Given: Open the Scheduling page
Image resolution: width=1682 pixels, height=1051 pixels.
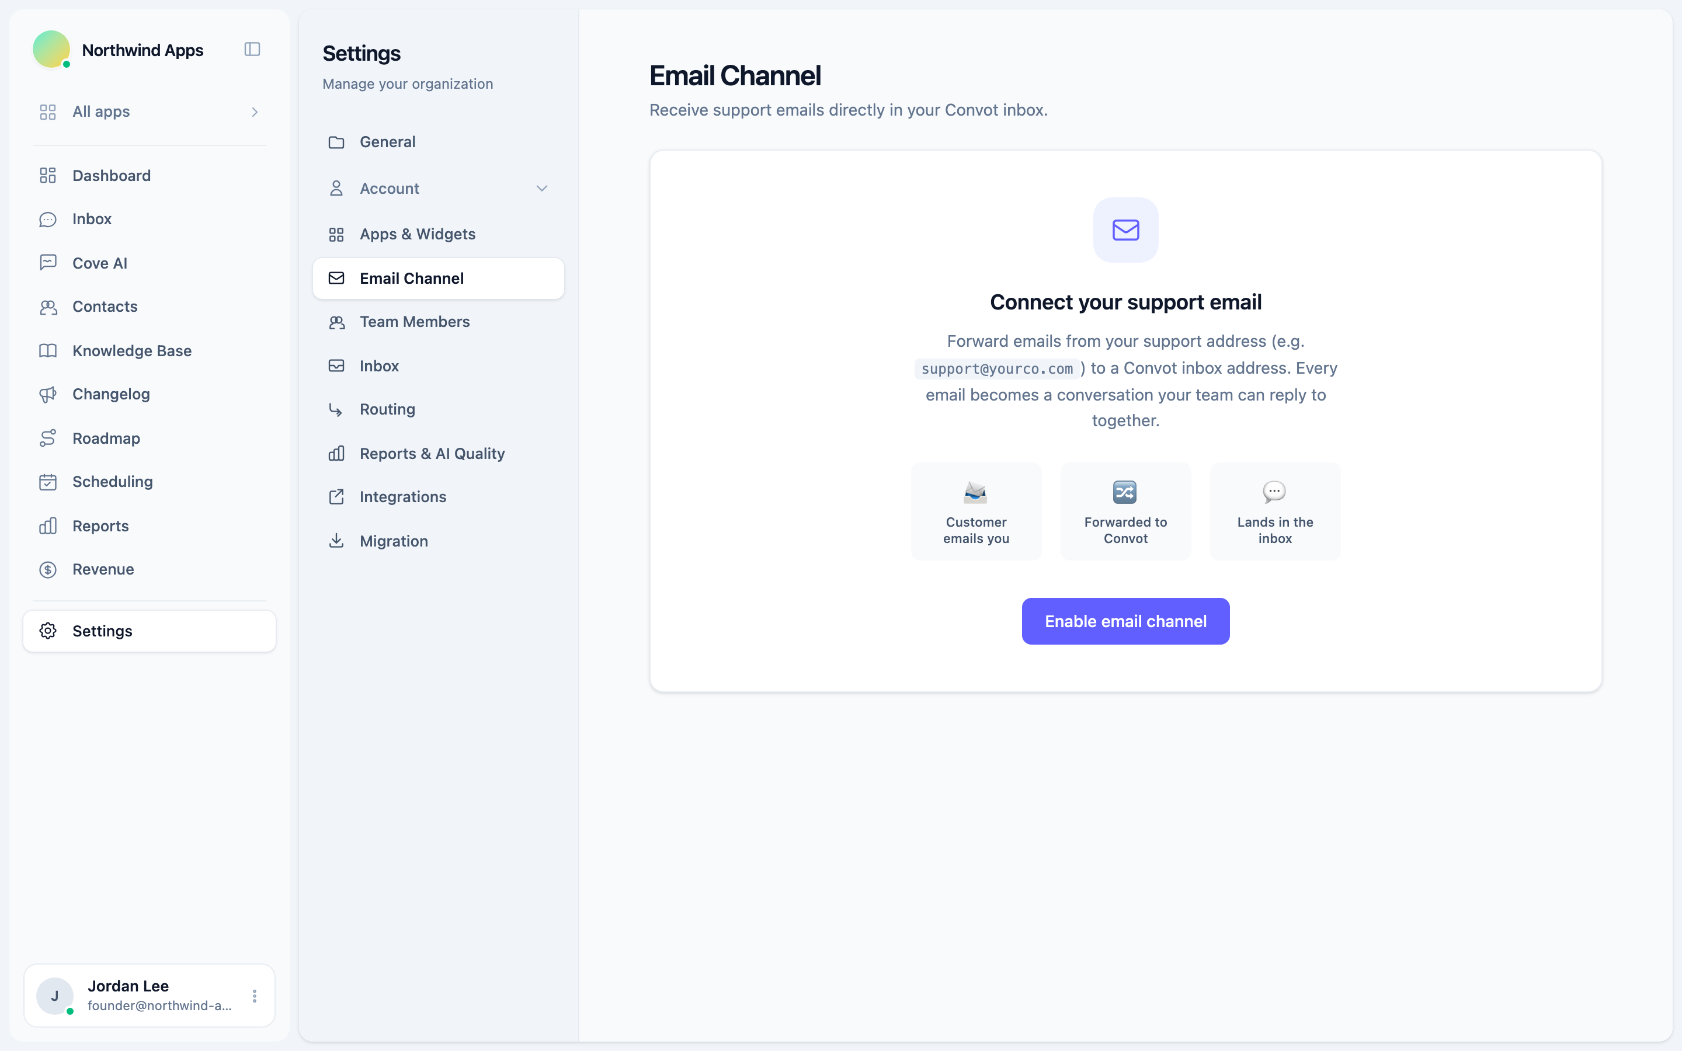Looking at the screenshot, I should (x=150, y=482).
